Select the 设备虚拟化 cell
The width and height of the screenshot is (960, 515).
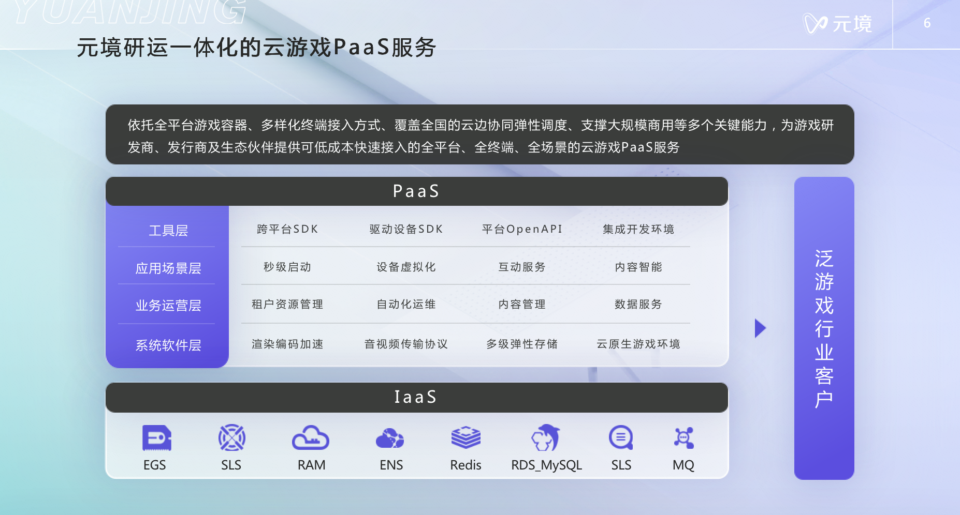pyautogui.click(x=406, y=267)
